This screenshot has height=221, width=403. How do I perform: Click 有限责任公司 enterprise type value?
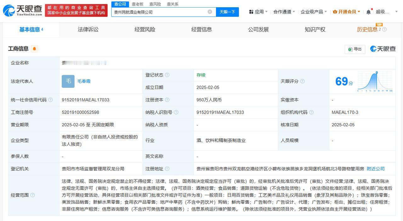point(100,140)
